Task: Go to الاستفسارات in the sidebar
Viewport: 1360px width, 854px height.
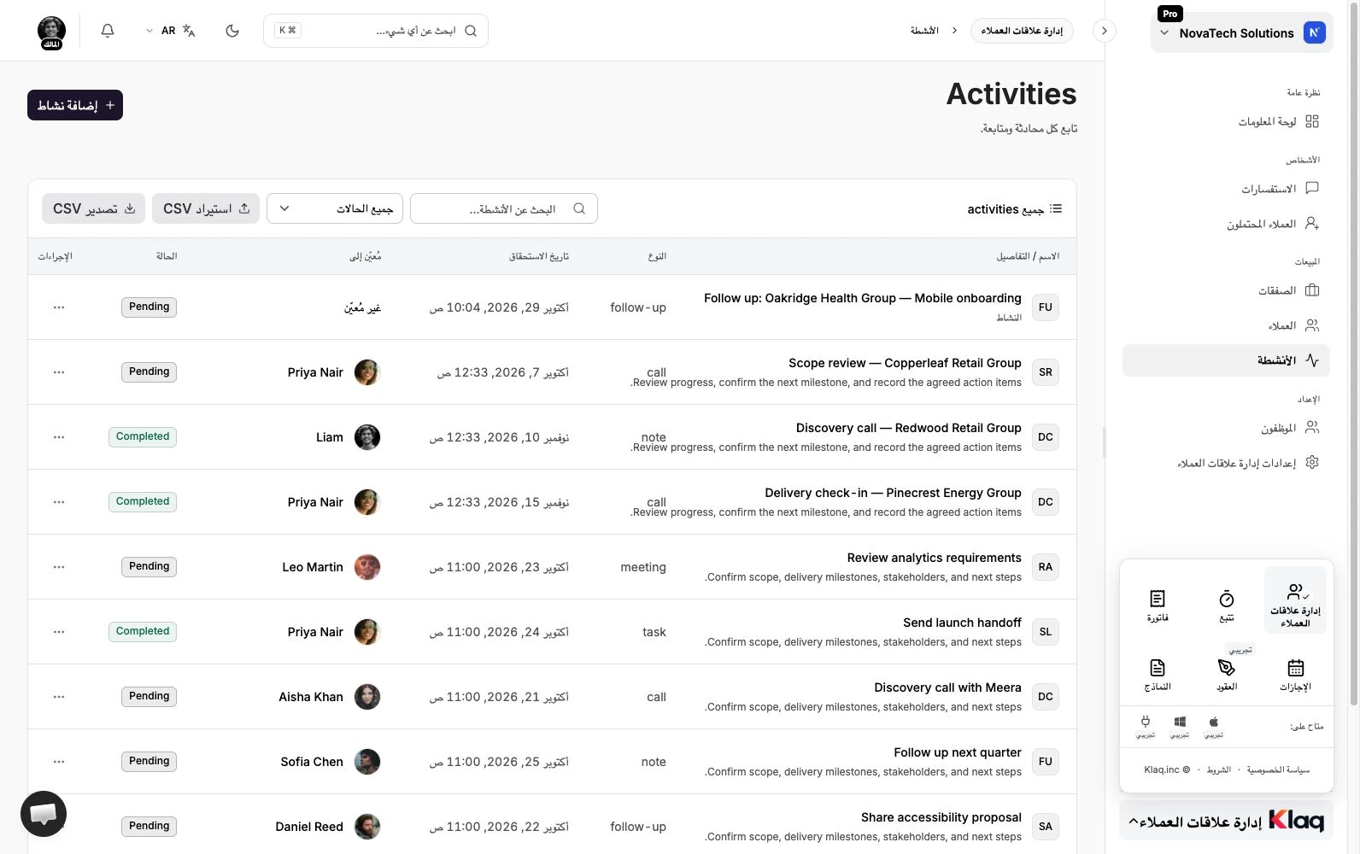Action: 1226,189
